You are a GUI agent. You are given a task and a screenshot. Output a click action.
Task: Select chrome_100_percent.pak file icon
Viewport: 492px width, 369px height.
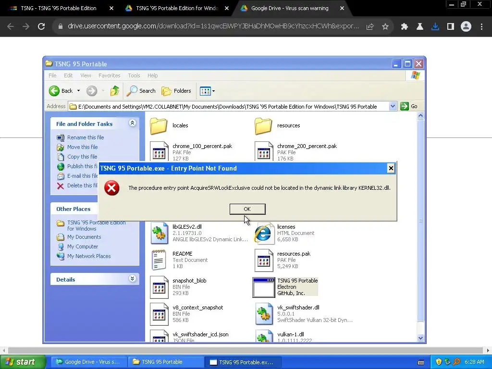(x=159, y=151)
